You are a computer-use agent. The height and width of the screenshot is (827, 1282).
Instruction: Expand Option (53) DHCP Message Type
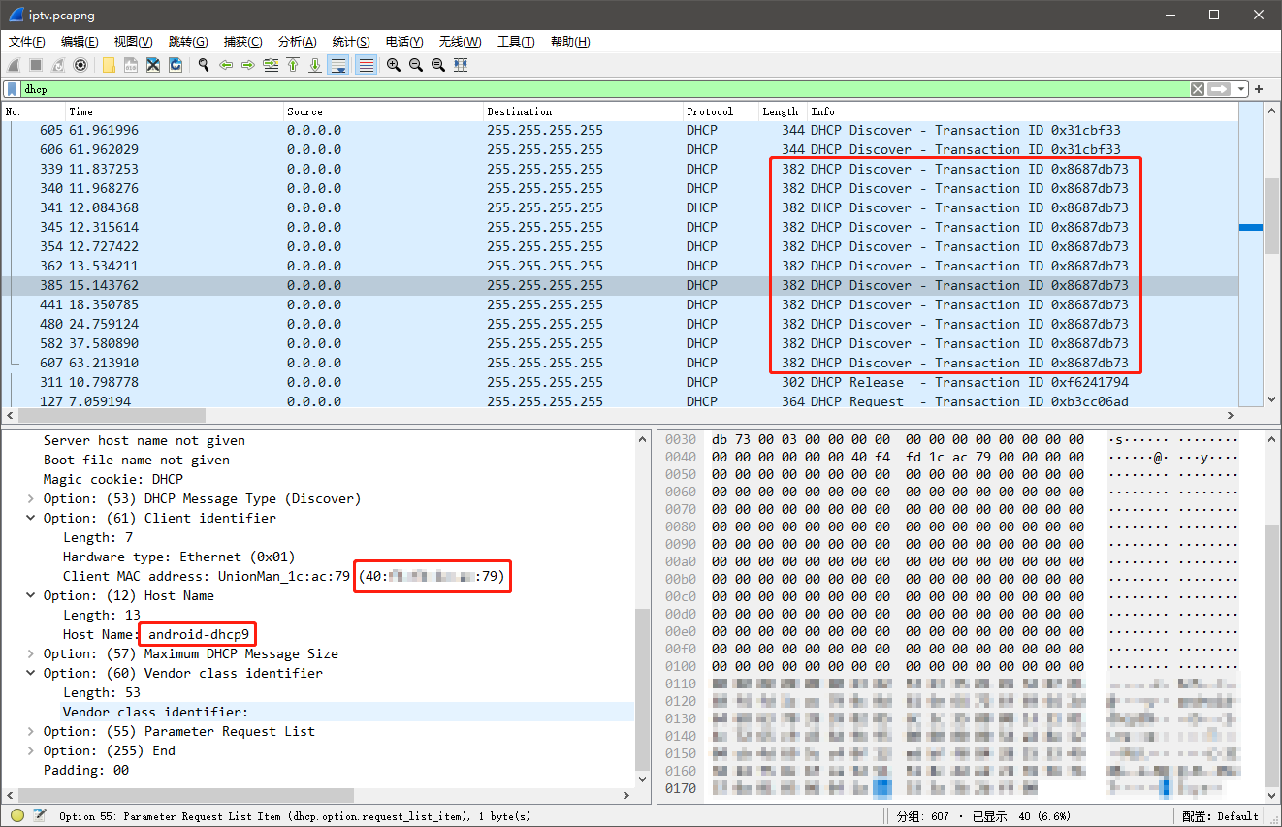31,498
